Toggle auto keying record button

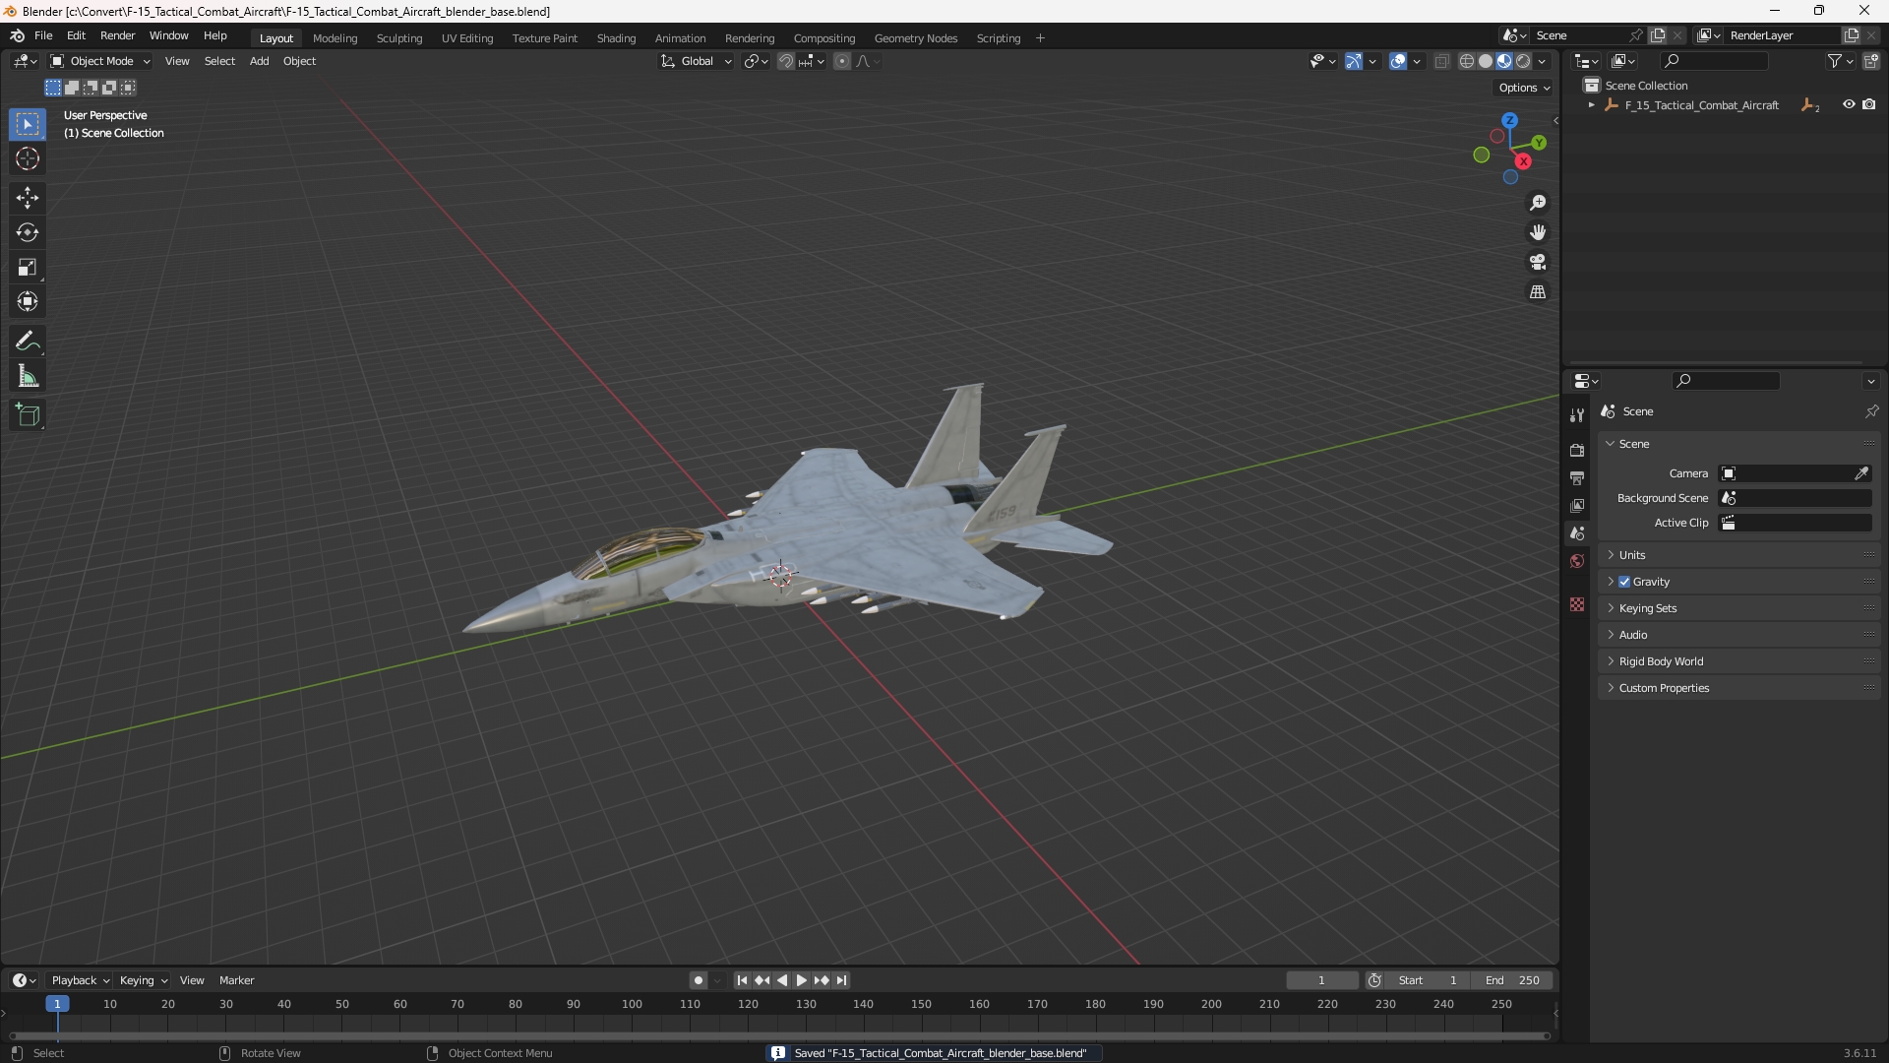click(x=699, y=980)
